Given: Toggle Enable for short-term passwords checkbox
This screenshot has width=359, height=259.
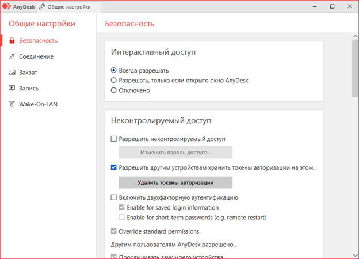Looking at the screenshot, I should [x=121, y=217].
